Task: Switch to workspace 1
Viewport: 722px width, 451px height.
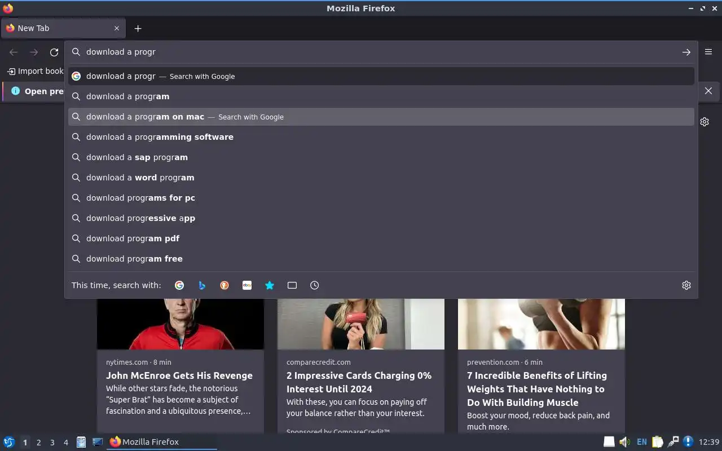Action: 25,443
